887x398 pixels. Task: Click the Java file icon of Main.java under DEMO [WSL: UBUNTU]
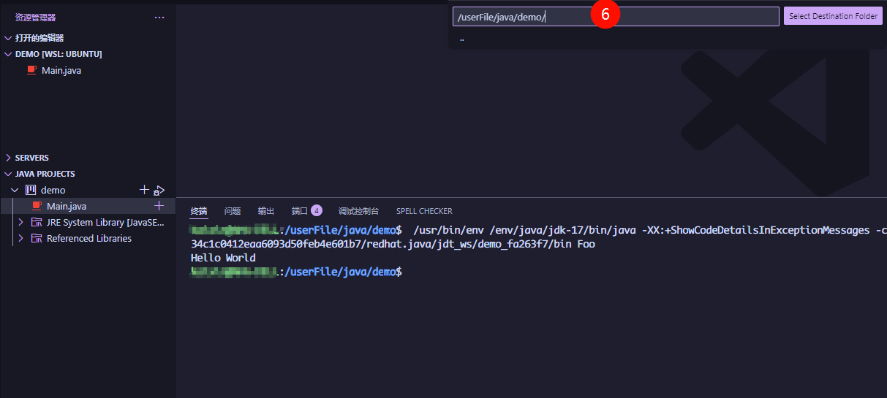click(31, 70)
